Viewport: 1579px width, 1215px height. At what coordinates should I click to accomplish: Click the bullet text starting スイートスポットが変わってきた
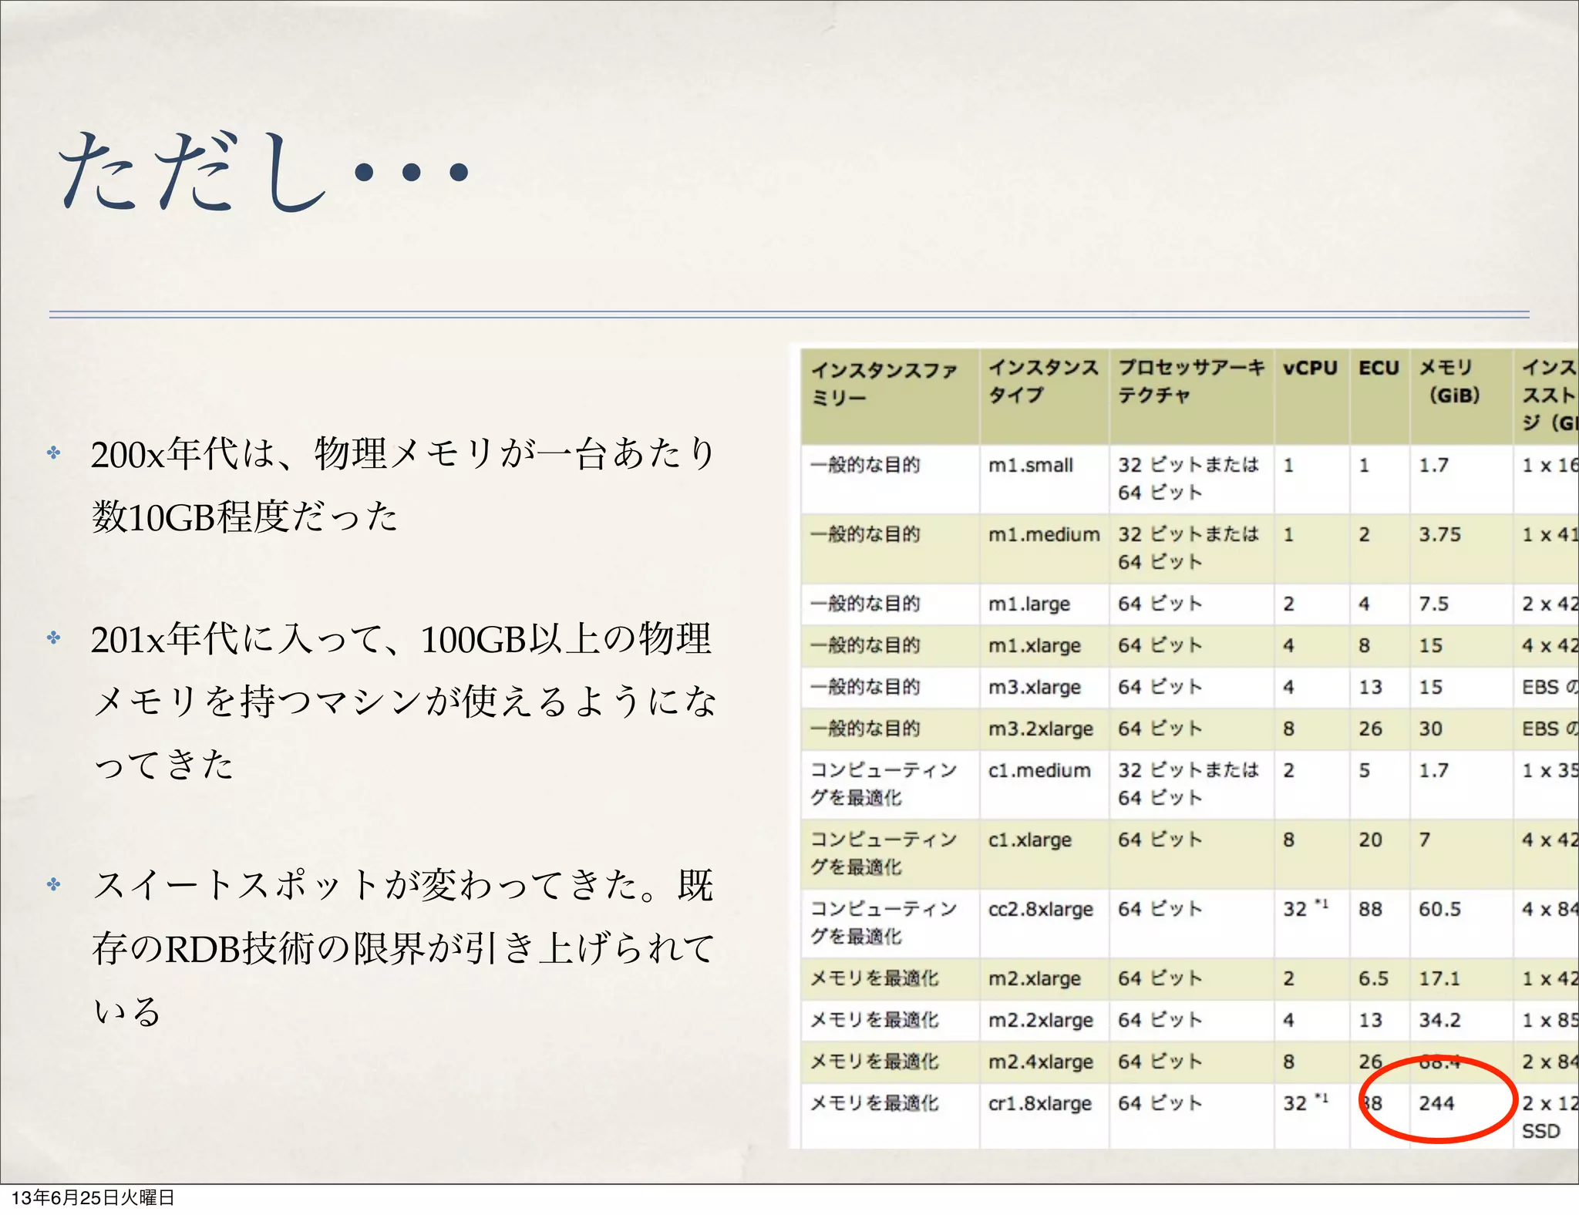click(402, 947)
